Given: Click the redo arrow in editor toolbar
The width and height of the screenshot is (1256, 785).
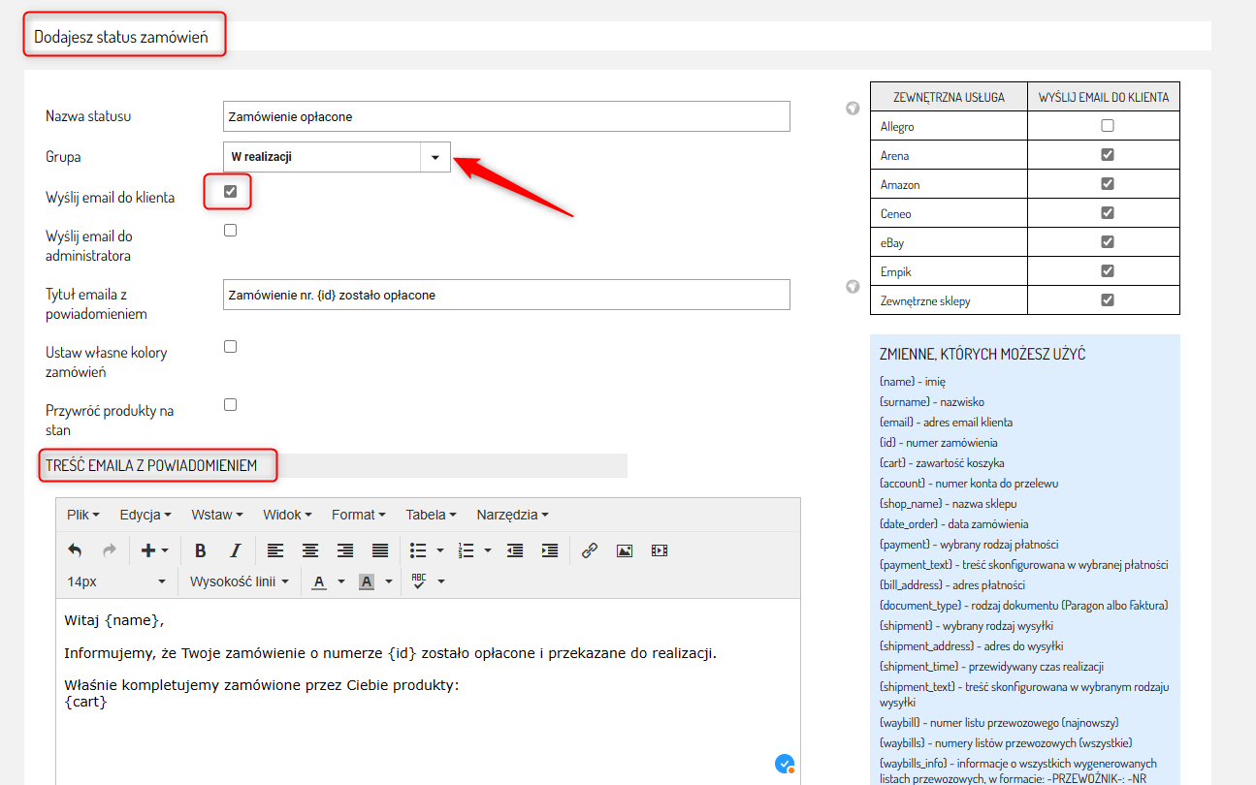Looking at the screenshot, I should [x=109, y=550].
